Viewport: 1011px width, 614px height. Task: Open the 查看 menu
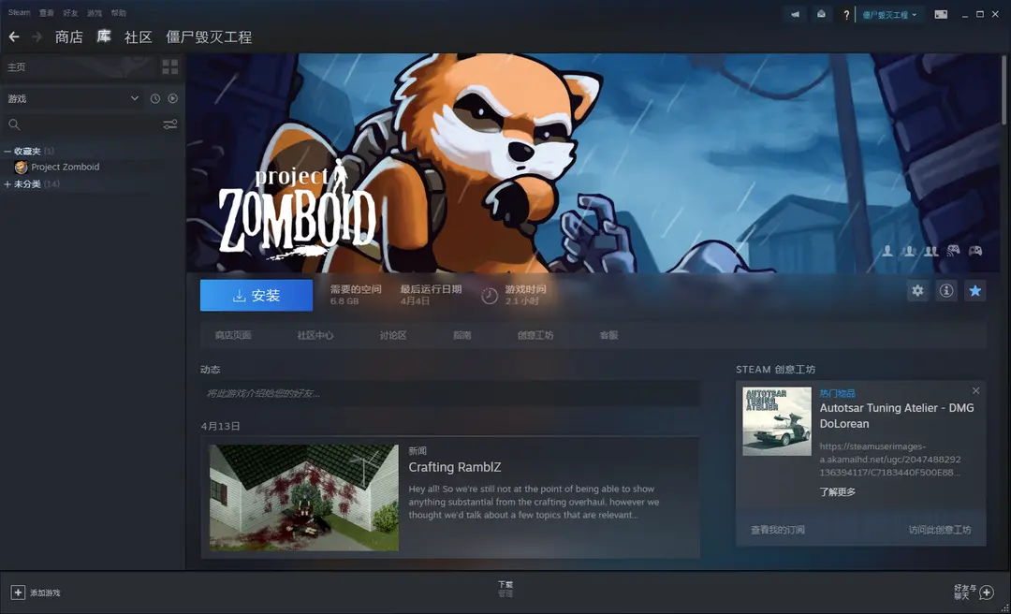click(x=47, y=13)
